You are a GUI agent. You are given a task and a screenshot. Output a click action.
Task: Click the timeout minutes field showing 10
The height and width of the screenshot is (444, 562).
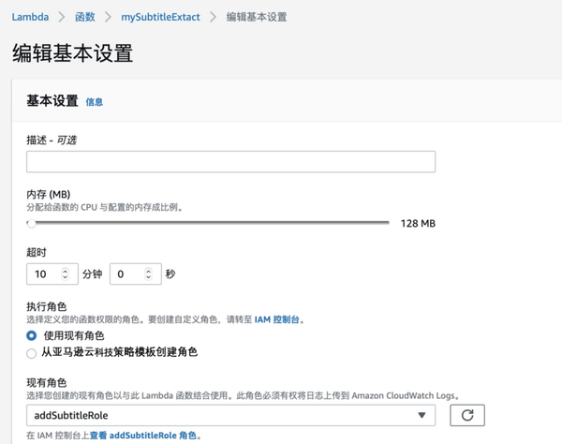[52, 274]
